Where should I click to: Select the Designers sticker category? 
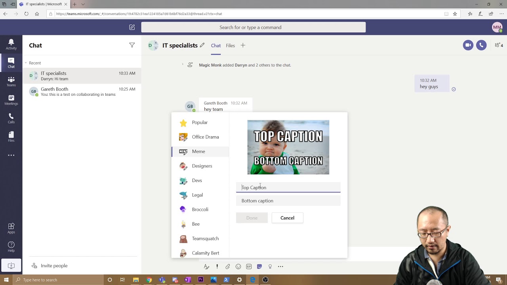pyautogui.click(x=200, y=166)
